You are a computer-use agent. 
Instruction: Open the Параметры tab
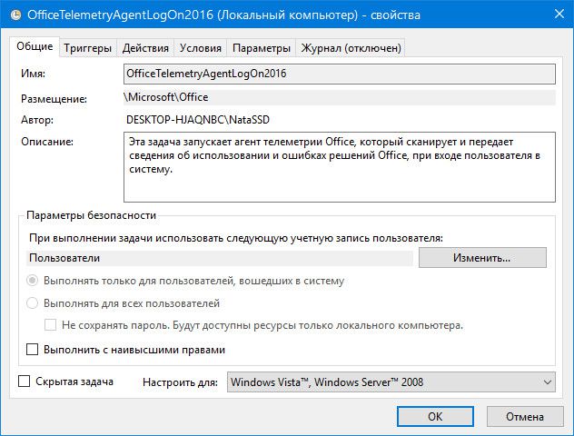[x=261, y=48]
